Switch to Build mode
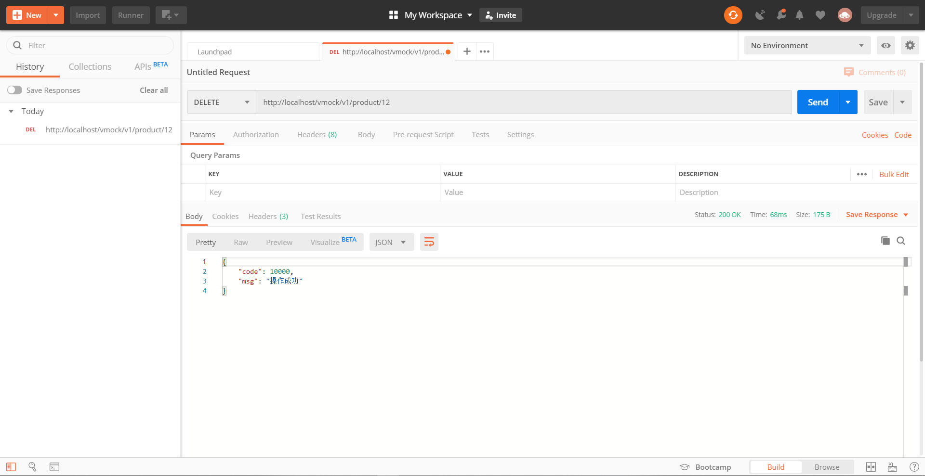The height and width of the screenshot is (476, 925). [x=776, y=467]
